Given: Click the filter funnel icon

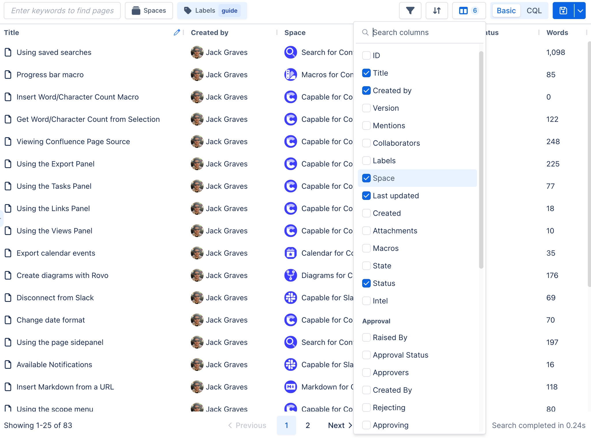Looking at the screenshot, I should (x=410, y=11).
